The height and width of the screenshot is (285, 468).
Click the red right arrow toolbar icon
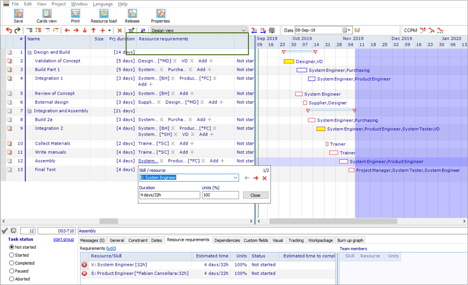[x=76, y=30]
